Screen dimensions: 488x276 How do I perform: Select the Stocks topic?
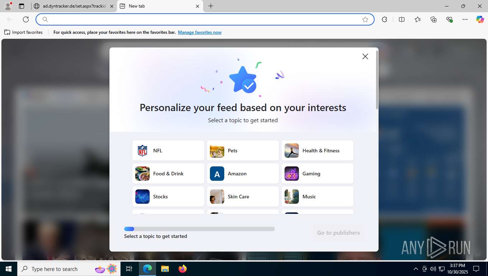(168, 197)
